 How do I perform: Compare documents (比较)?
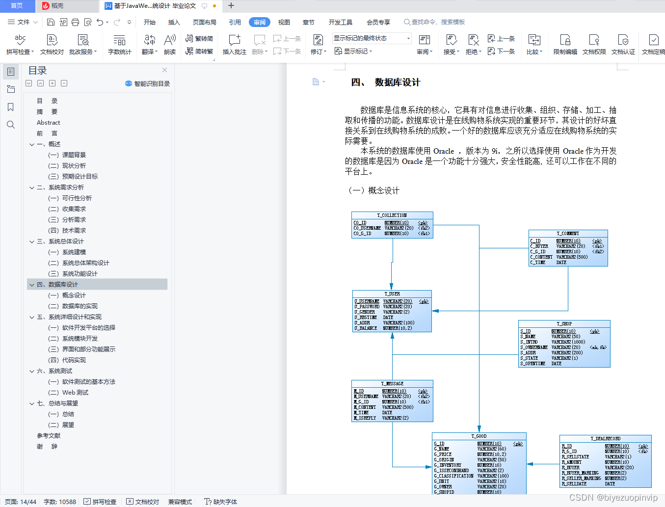coord(534,44)
